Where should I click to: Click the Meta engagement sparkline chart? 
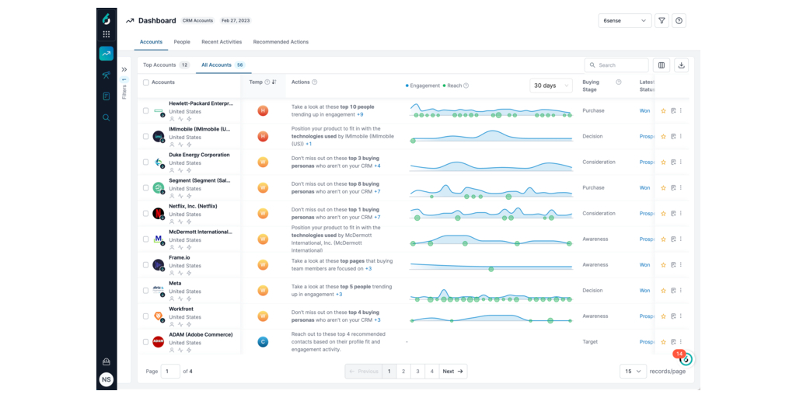491,295
